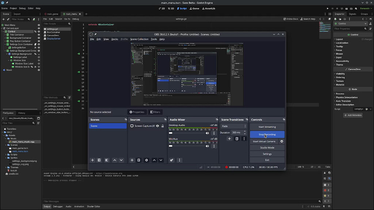This screenshot has width=374, height=210.
Task: Toggle visibility of Screen Capture source
Action: coord(157,126)
